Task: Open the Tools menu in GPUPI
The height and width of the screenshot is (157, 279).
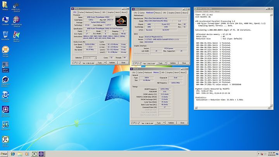Action: coord(212,11)
